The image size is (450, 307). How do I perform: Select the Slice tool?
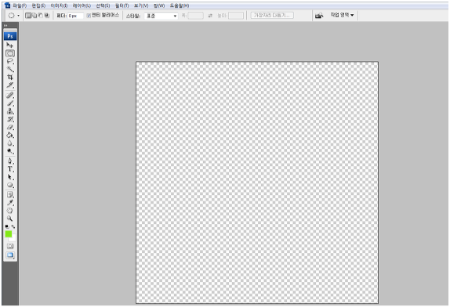tap(10, 85)
